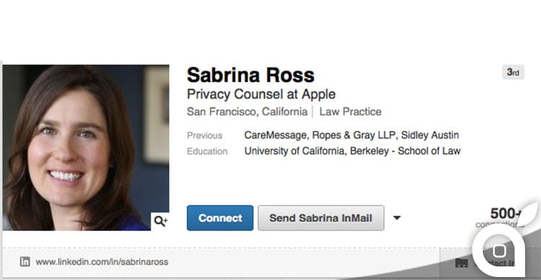The height and width of the screenshot is (280, 541).
Task: Open the dropdown arrow beside InMail button
Action: click(397, 217)
